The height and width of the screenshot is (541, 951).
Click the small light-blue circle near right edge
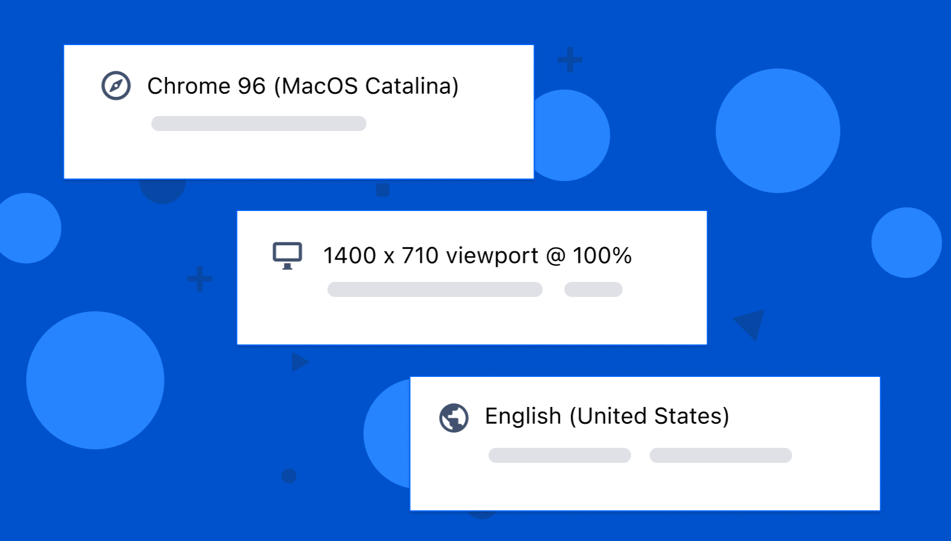click(x=907, y=242)
